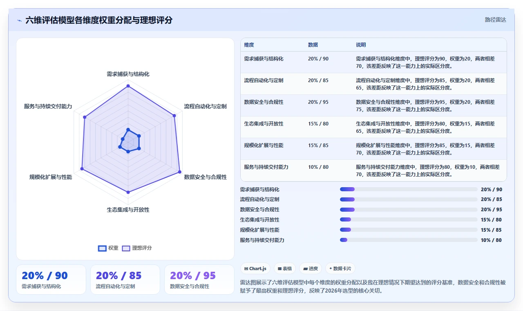
Task: Click the 数据卡片 tag
Action: click(x=340, y=268)
